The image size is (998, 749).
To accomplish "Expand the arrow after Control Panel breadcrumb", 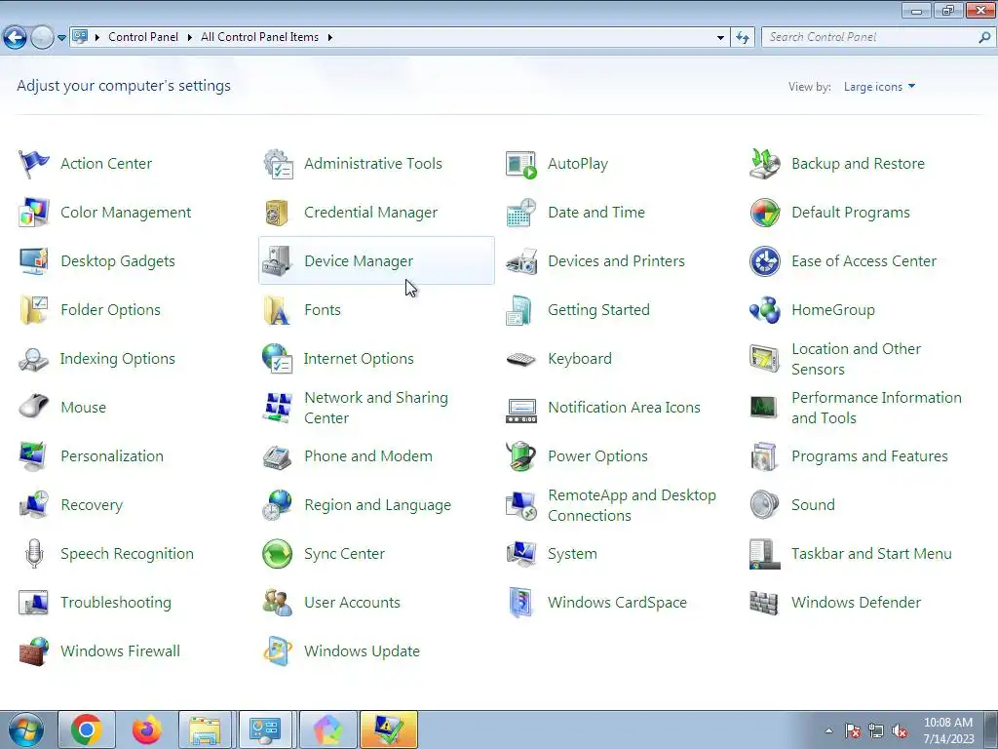I will click(190, 37).
